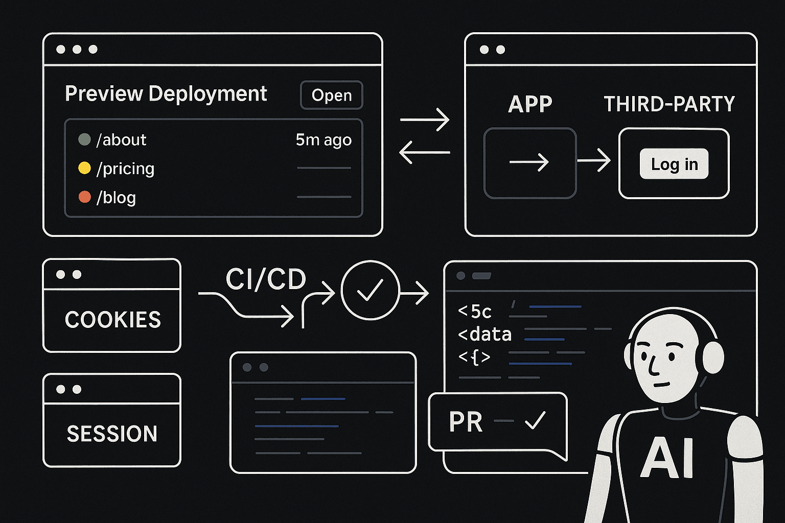Click the SESSION window label
The height and width of the screenshot is (523, 785).
click(x=112, y=434)
